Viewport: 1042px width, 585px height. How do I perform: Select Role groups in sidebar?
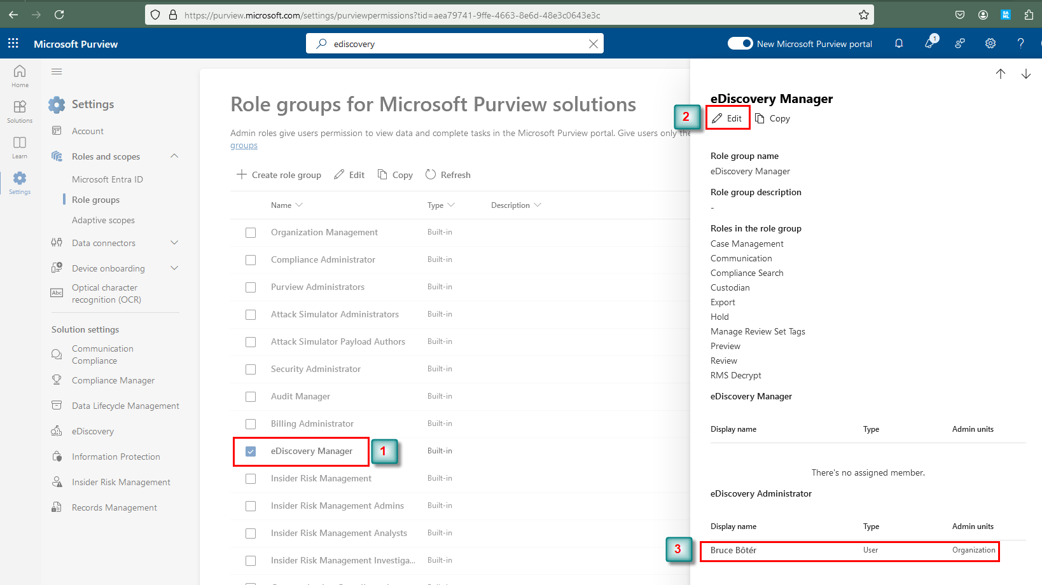point(95,200)
